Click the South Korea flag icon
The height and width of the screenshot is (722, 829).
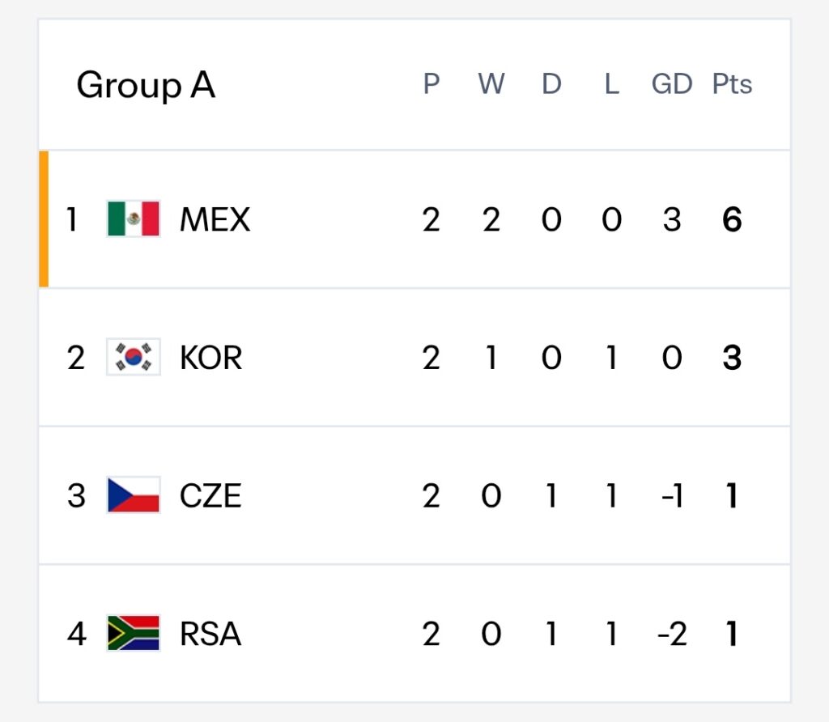coord(134,357)
